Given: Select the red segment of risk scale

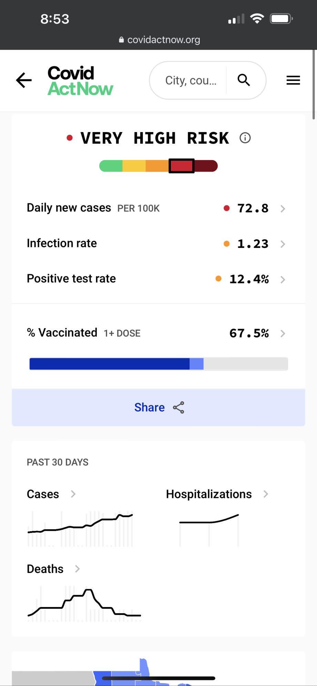Looking at the screenshot, I should [x=182, y=166].
